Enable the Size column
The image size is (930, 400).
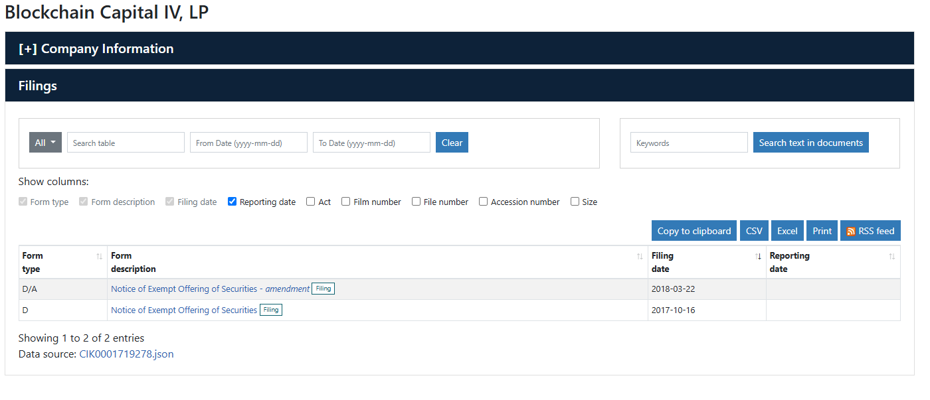pyautogui.click(x=575, y=202)
